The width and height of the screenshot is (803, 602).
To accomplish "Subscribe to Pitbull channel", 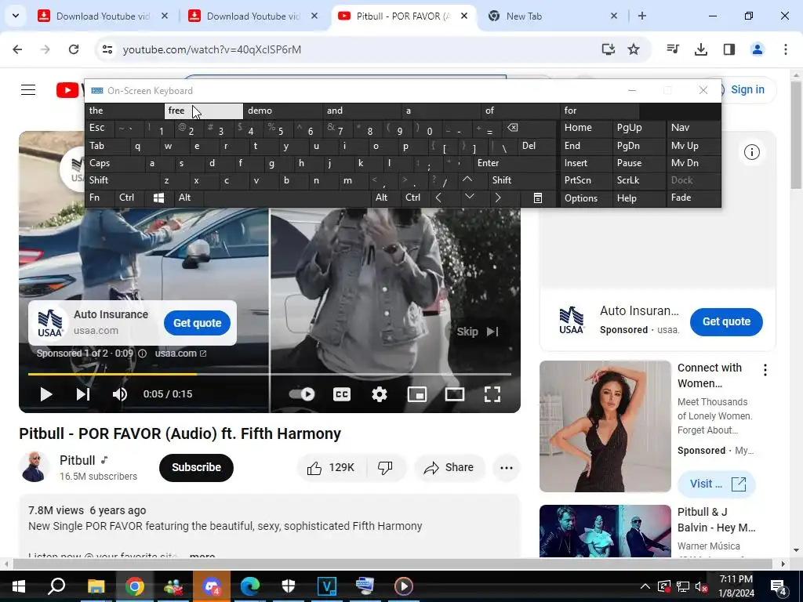I will (196, 467).
